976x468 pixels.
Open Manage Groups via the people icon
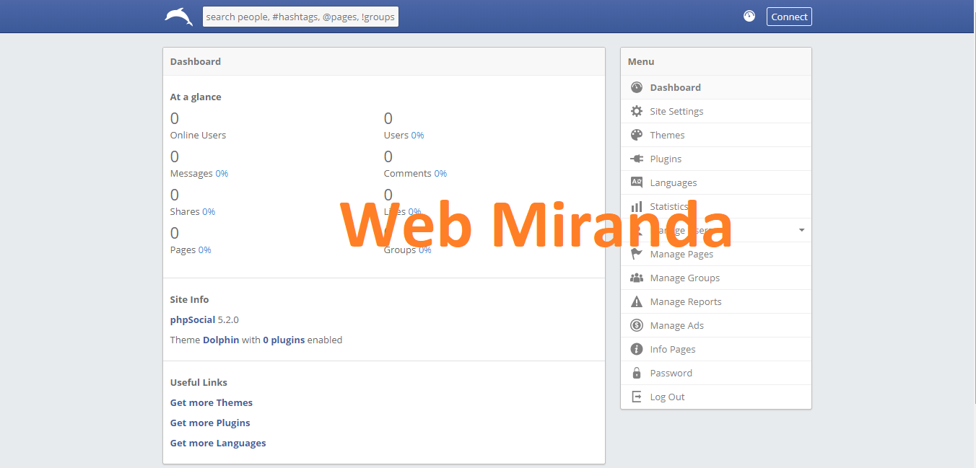pos(637,278)
